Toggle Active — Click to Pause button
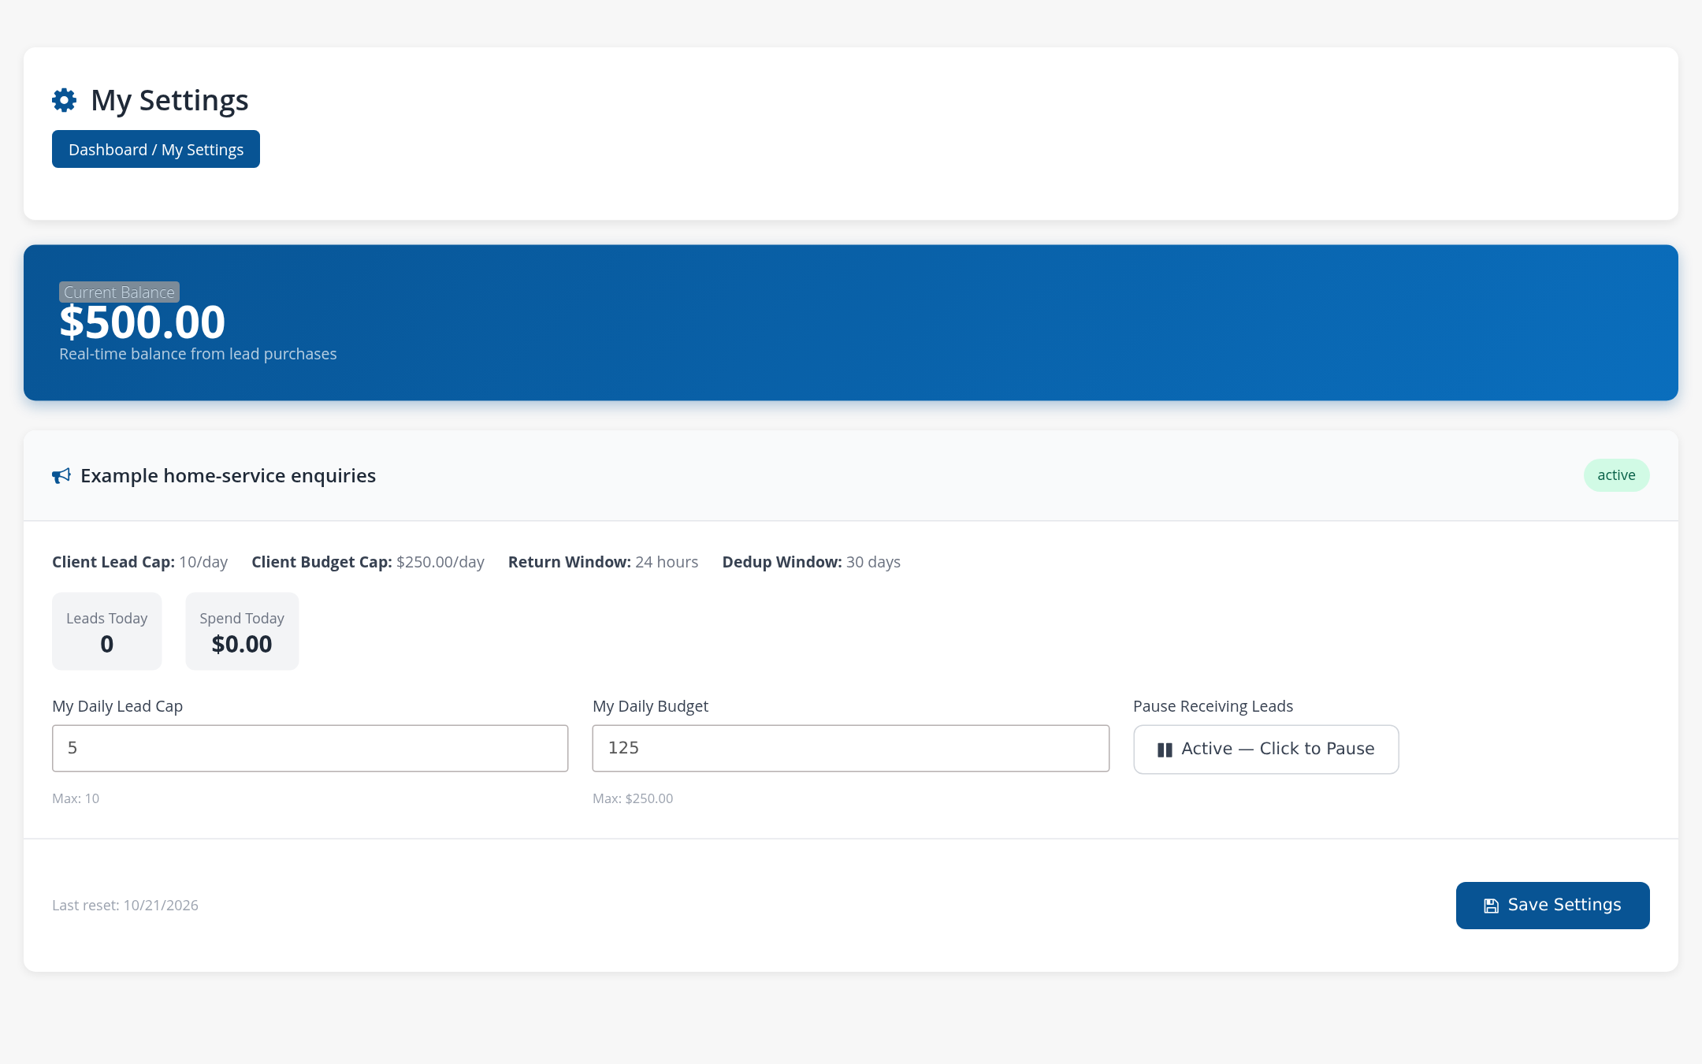 [1266, 750]
